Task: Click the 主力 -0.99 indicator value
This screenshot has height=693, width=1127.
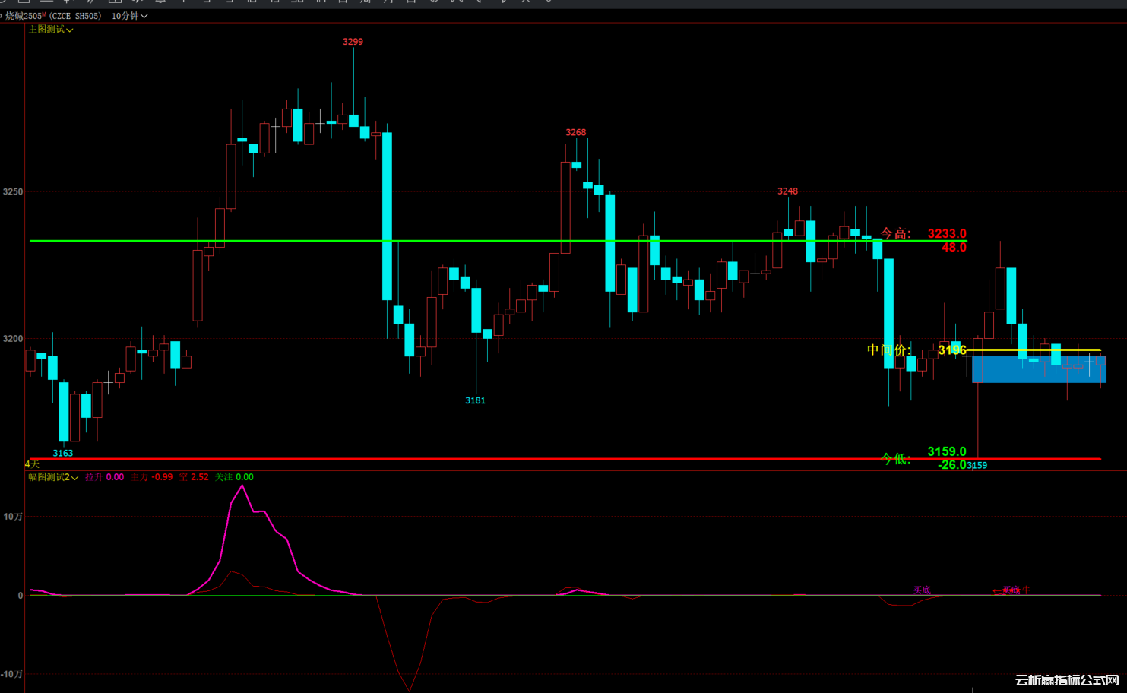Action: click(152, 477)
